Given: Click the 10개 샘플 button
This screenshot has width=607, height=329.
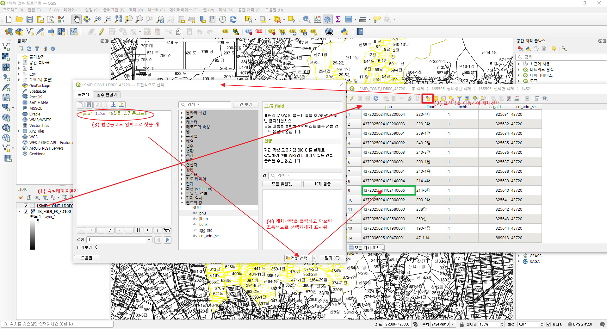Looking at the screenshot, I should (323, 184).
